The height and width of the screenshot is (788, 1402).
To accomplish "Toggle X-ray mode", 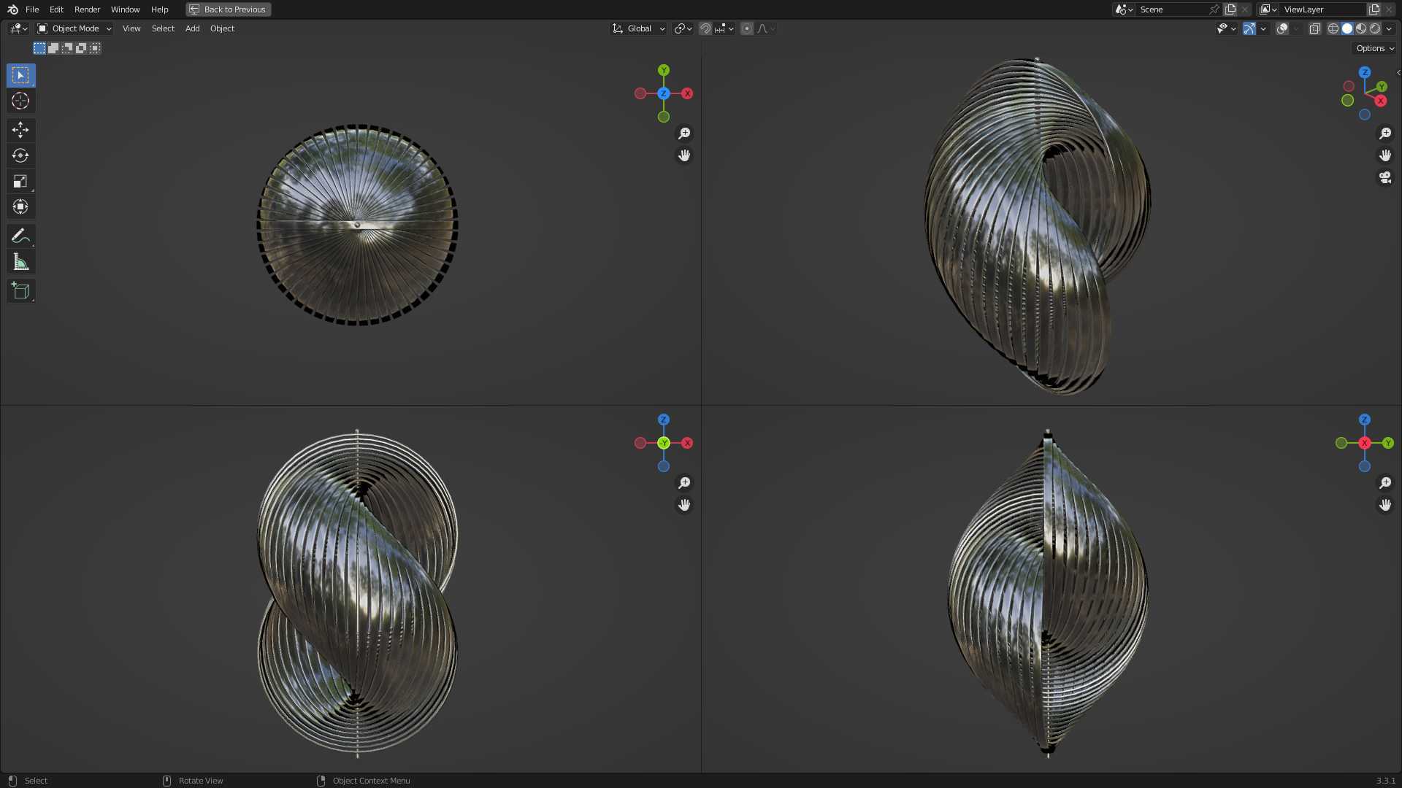I will click(x=1314, y=28).
